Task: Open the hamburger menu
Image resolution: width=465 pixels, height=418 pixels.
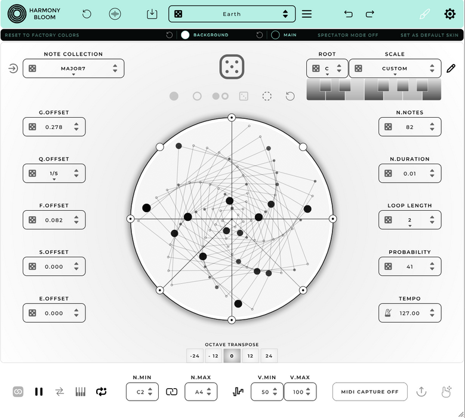Action: 307,14
